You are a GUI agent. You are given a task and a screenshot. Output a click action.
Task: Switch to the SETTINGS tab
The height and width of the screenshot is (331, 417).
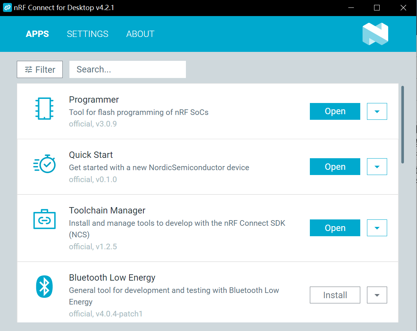[x=87, y=34]
